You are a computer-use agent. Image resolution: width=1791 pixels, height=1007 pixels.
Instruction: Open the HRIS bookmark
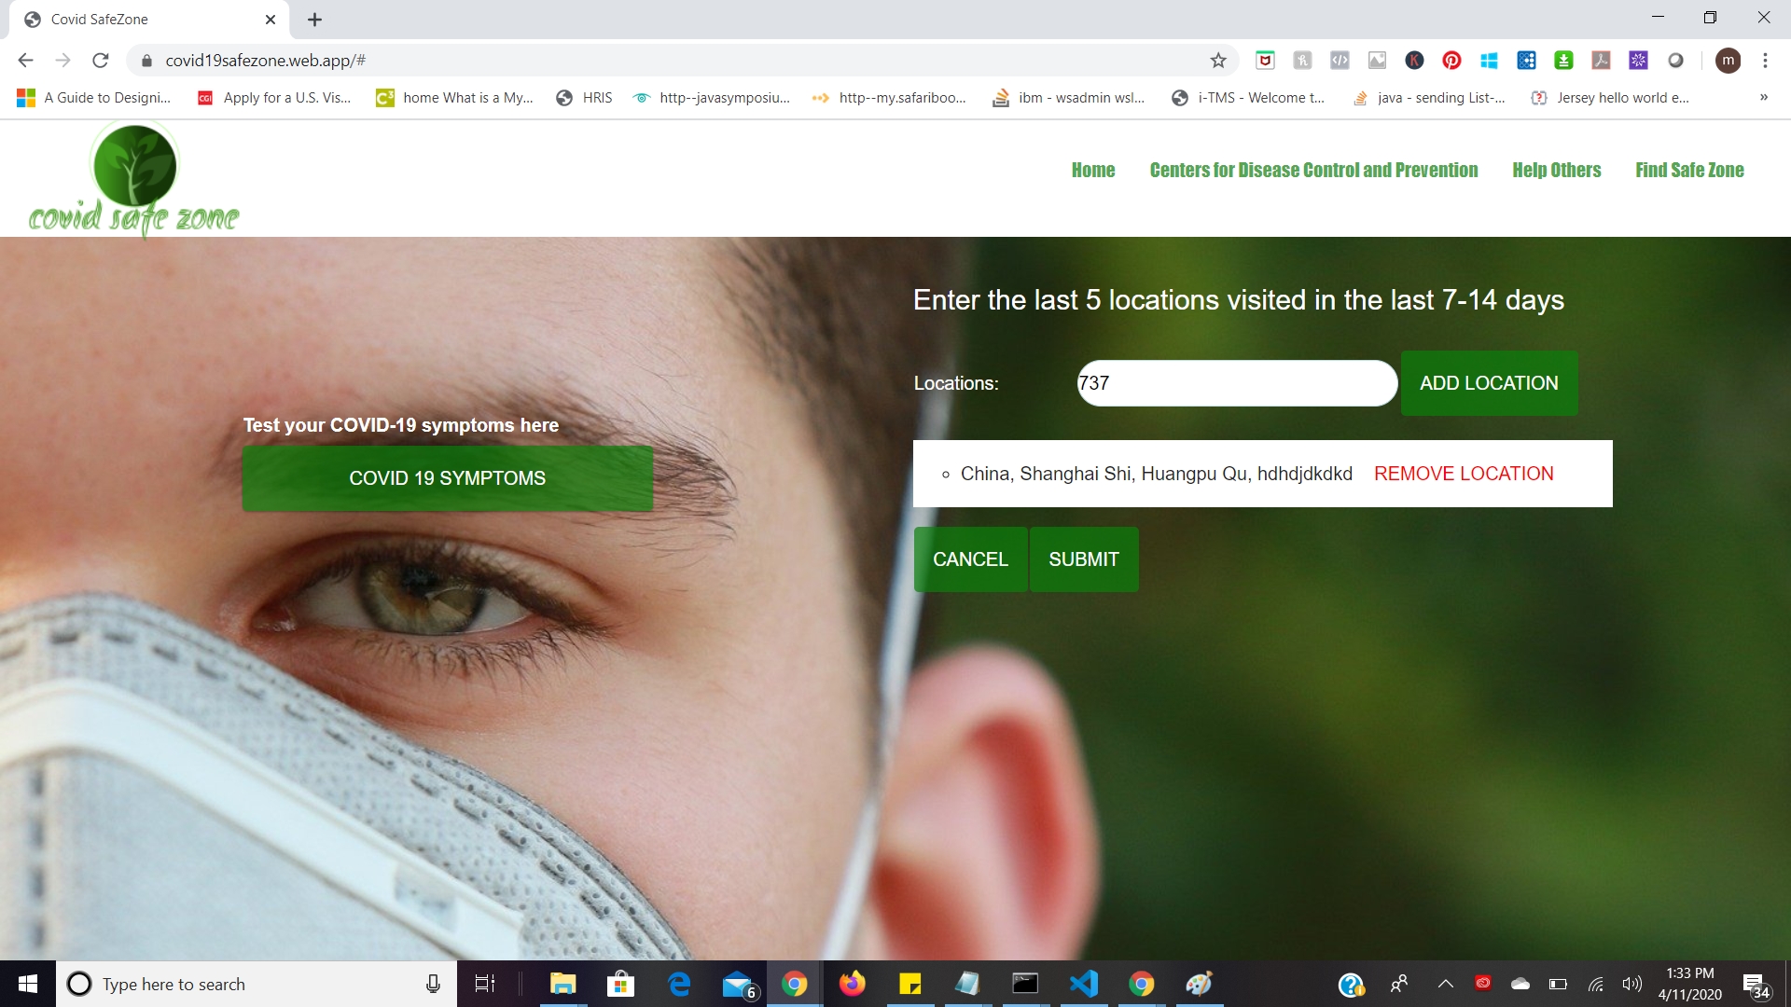[585, 97]
